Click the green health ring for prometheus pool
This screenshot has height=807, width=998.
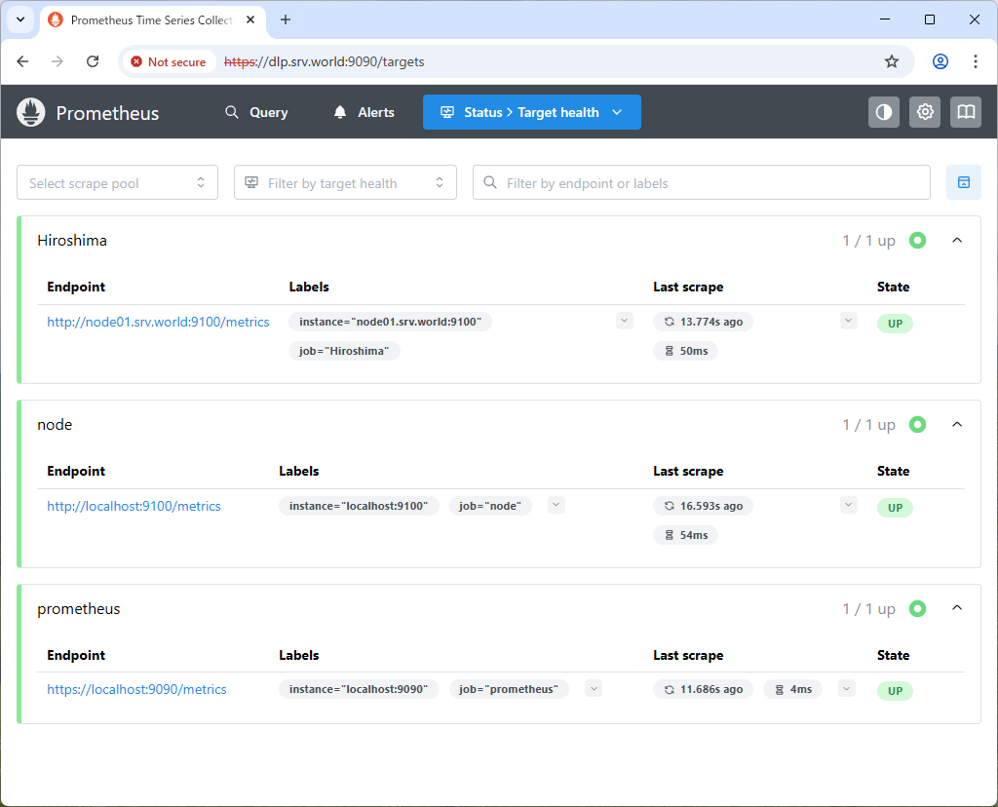point(917,608)
